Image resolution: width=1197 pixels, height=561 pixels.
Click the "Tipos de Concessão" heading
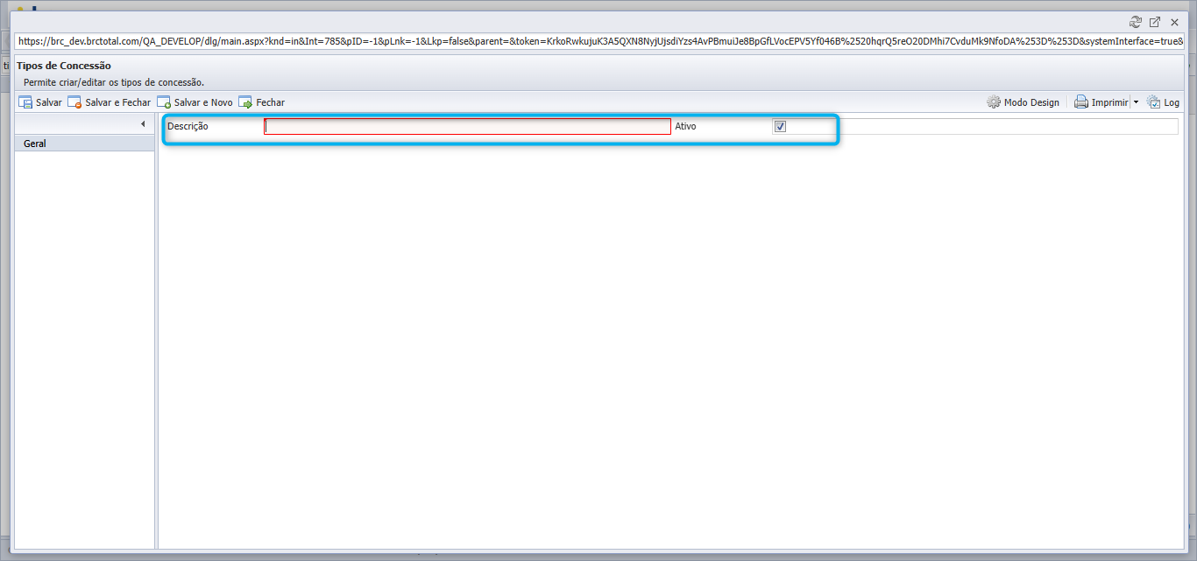point(64,66)
